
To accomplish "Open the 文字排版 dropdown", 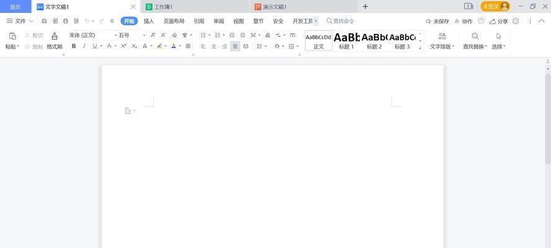I will pyautogui.click(x=442, y=46).
